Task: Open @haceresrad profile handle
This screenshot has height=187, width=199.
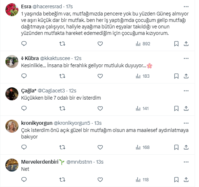Action: click(x=47, y=6)
